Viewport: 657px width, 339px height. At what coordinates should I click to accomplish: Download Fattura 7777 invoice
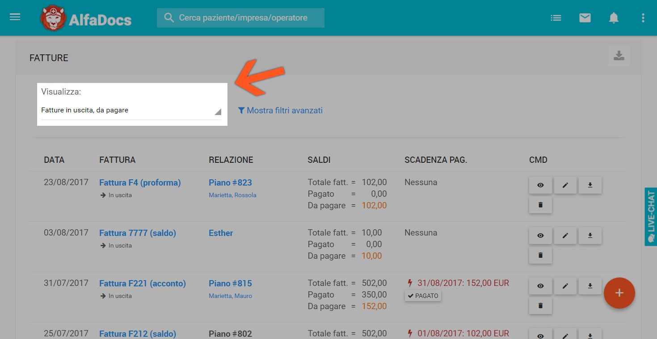tap(590, 236)
